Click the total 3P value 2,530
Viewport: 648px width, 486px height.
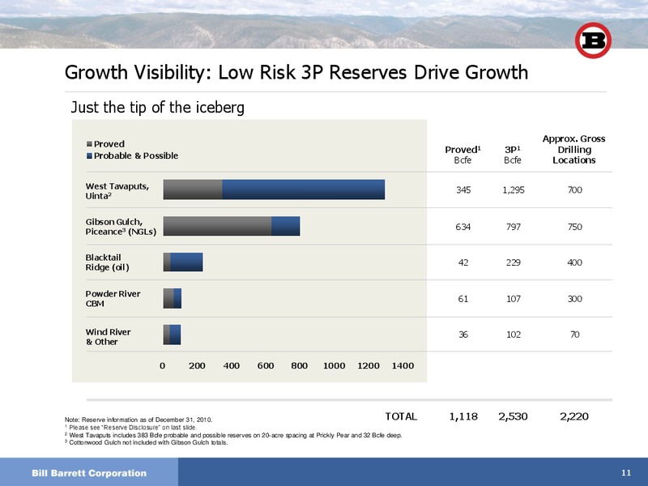(x=513, y=416)
